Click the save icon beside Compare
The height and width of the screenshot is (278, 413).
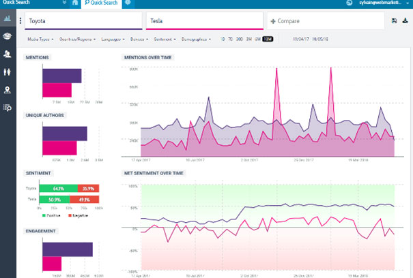395,21
